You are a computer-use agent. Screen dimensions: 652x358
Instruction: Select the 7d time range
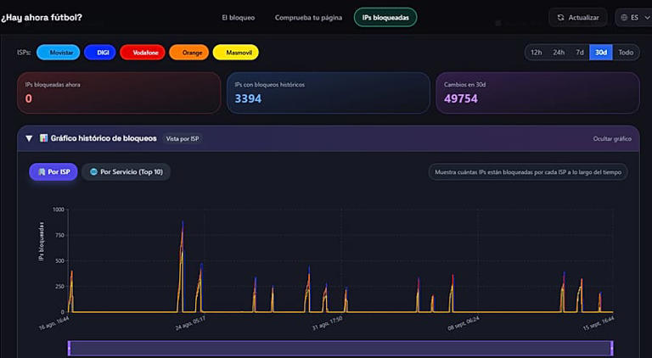coord(580,53)
